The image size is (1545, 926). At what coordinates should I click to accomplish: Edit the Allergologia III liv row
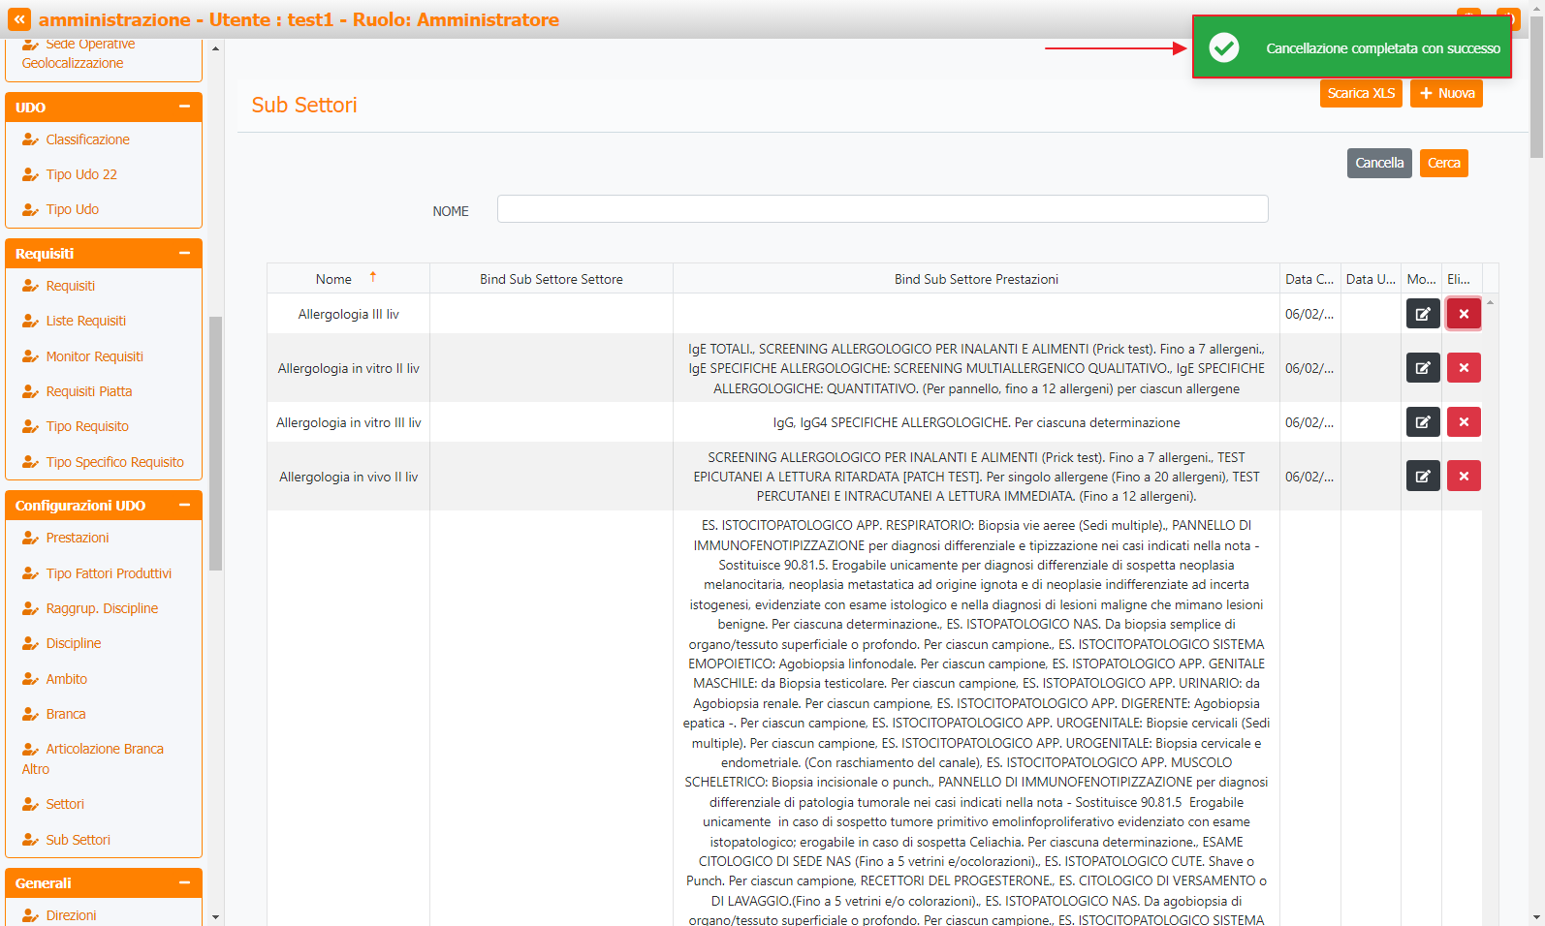click(1422, 314)
